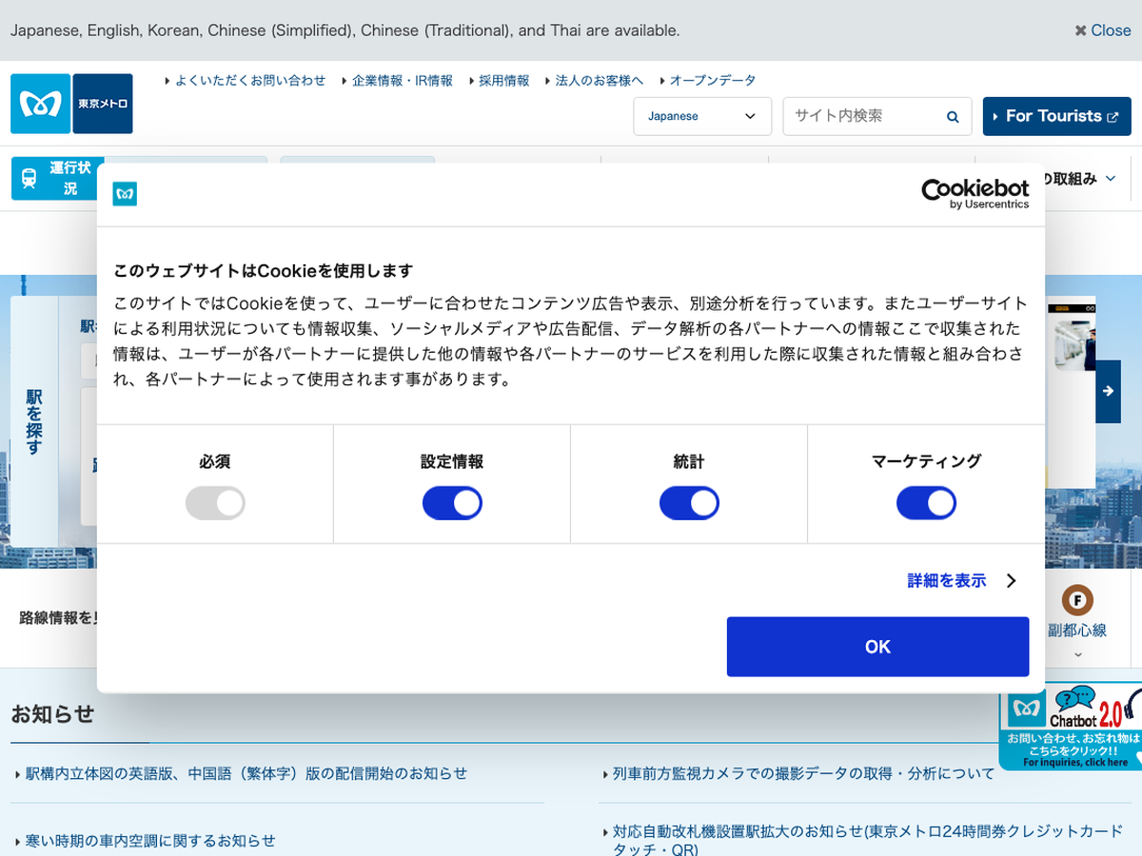Click the search magnifier icon
This screenshot has width=1142, height=856.
point(953,117)
